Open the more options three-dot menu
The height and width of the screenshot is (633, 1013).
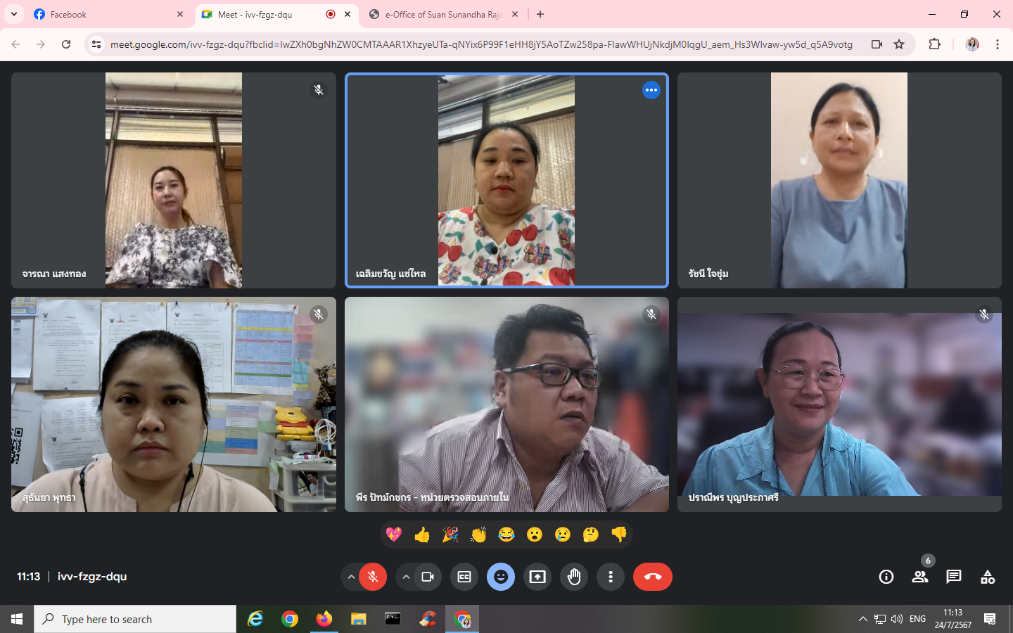(x=611, y=577)
